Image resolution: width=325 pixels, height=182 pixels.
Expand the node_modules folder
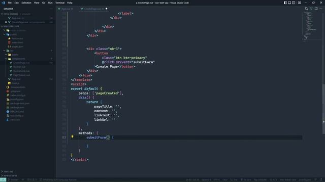tap(4, 30)
